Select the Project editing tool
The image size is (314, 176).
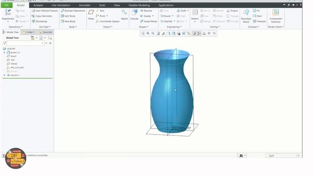[232, 11]
